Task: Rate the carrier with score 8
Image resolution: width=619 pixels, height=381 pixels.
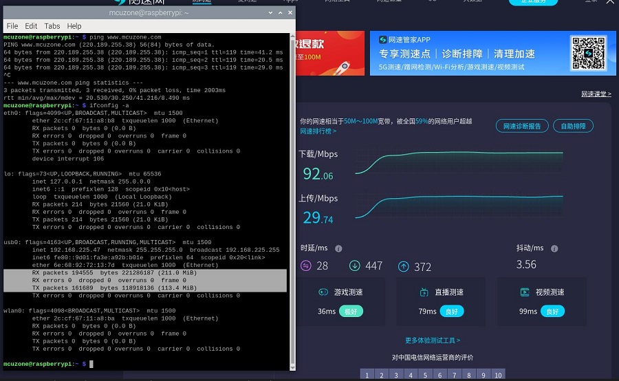Action: [469, 375]
